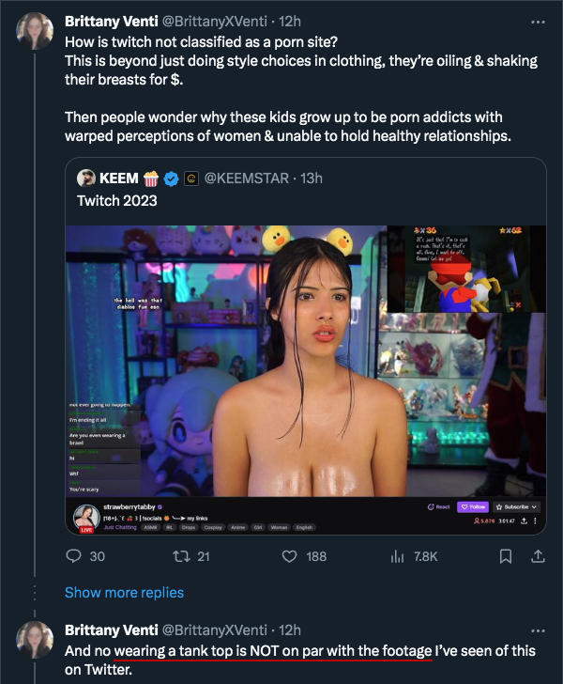Click Show more replies link
The height and width of the screenshot is (684, 563).
pyautogui.click(x=124, y=593)
